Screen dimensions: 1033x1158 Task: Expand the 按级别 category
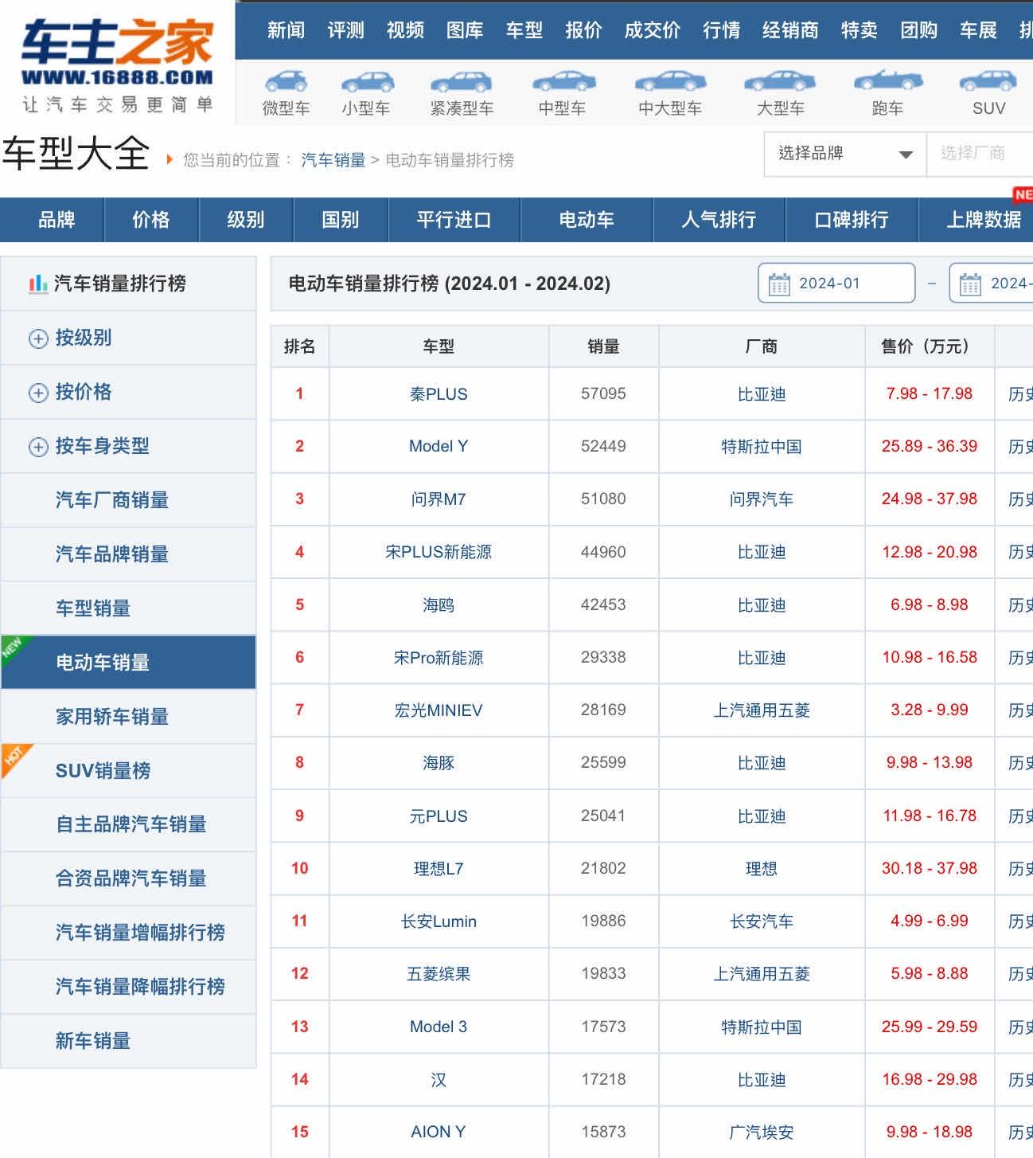(x=38, y=338)
